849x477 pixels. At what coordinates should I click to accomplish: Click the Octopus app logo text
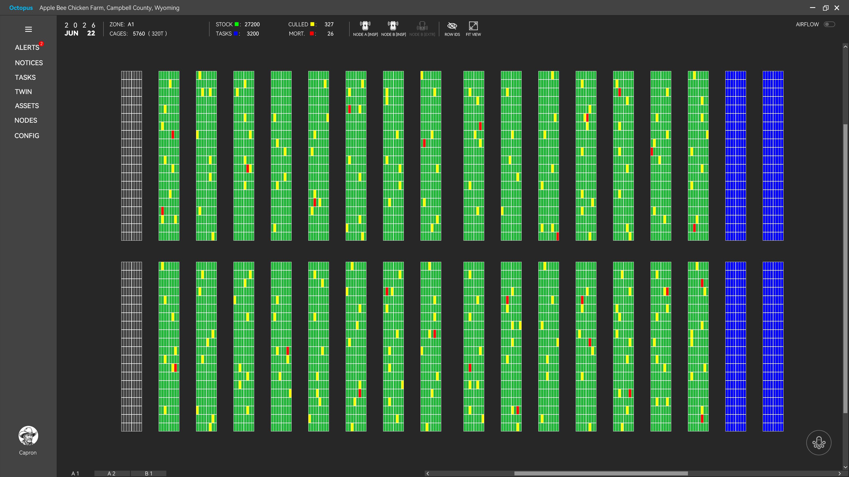pos(21,8)
